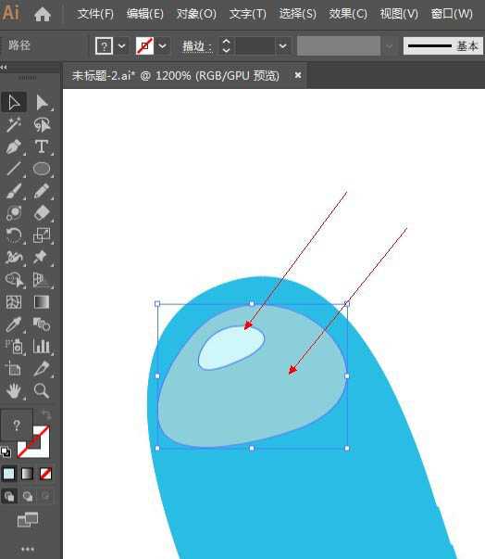This screenshot has height=559, width=485.
Task: Set fill to None
Action: [46, 474]
